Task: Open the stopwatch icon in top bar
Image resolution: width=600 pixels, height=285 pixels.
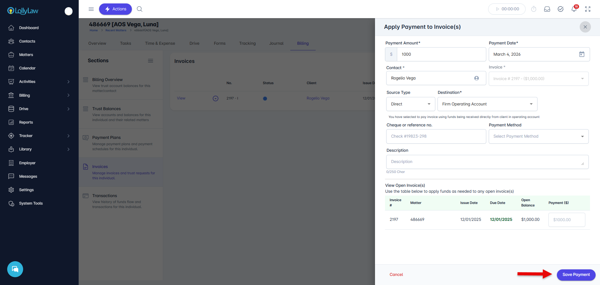Action: [x=534, y=9]
